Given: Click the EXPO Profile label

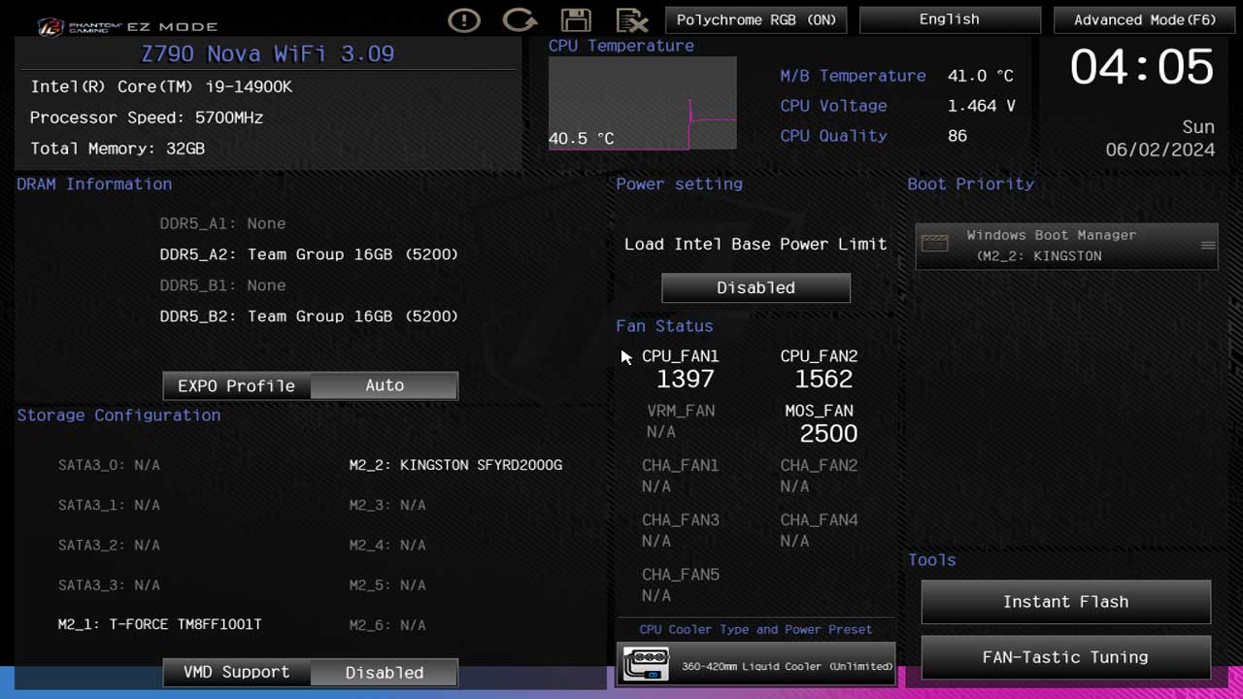Looking at the screenshot, I should [x=236, y=385].
